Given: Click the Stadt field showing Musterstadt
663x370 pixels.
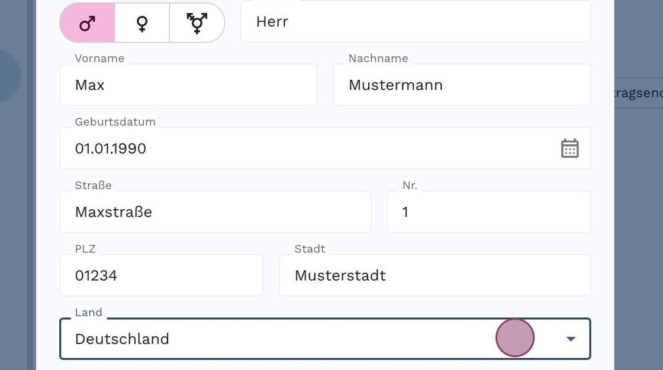Looking at the screenshot, I should 435,275.
